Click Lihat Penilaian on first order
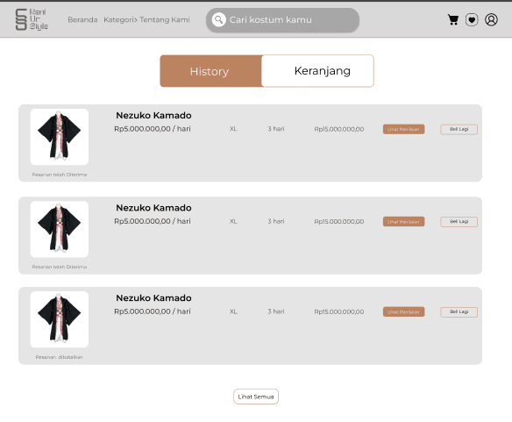The image size is (512, 422). coord(403,129)
